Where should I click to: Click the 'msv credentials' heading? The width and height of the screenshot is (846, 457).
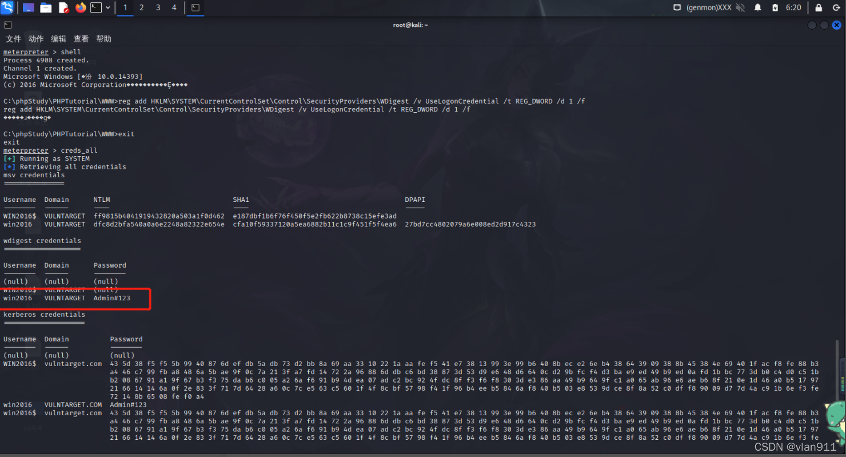(34, 175)
